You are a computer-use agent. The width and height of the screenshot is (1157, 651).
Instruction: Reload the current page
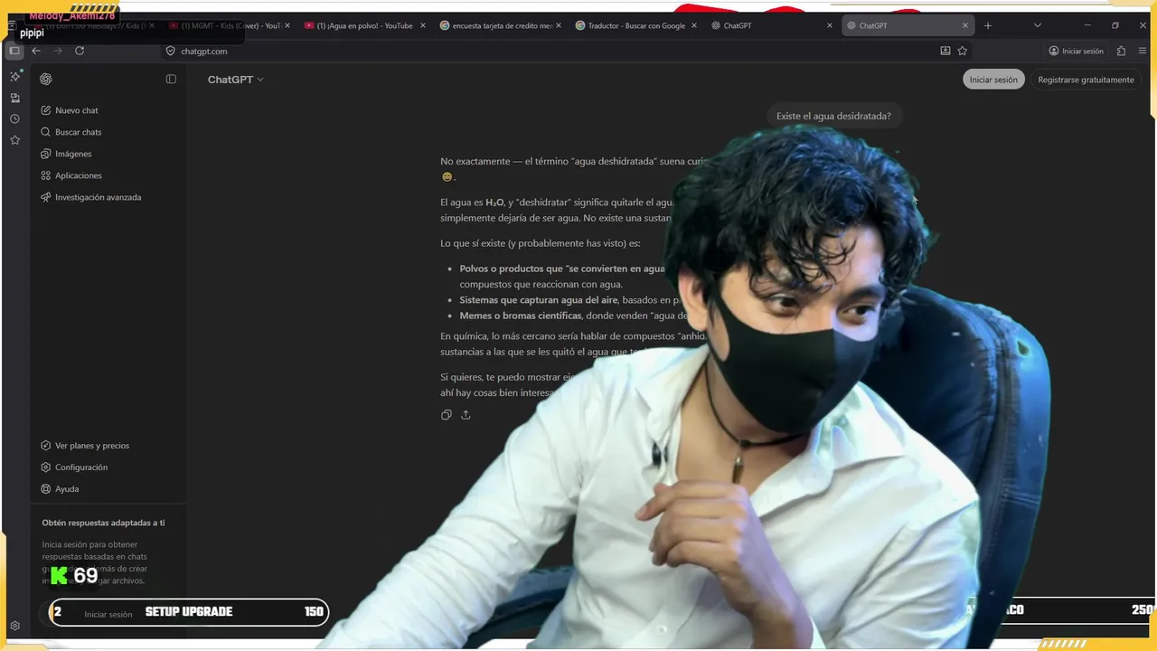tap(80, 51)
